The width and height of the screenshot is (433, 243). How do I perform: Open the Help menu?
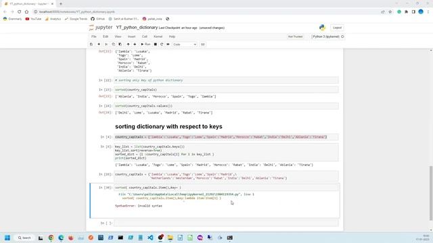[x=172, y=36]
